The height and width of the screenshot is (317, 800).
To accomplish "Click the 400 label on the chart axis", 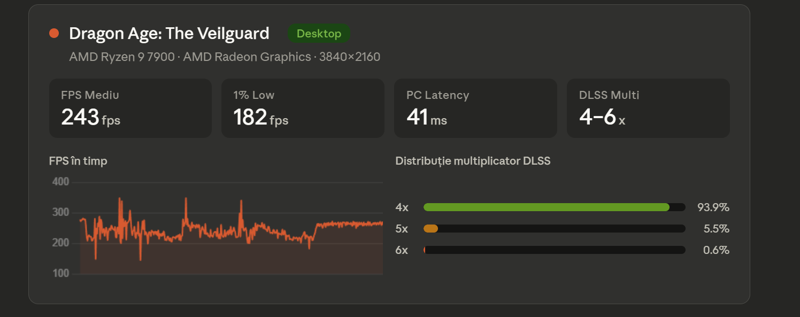I will point(60,182).
